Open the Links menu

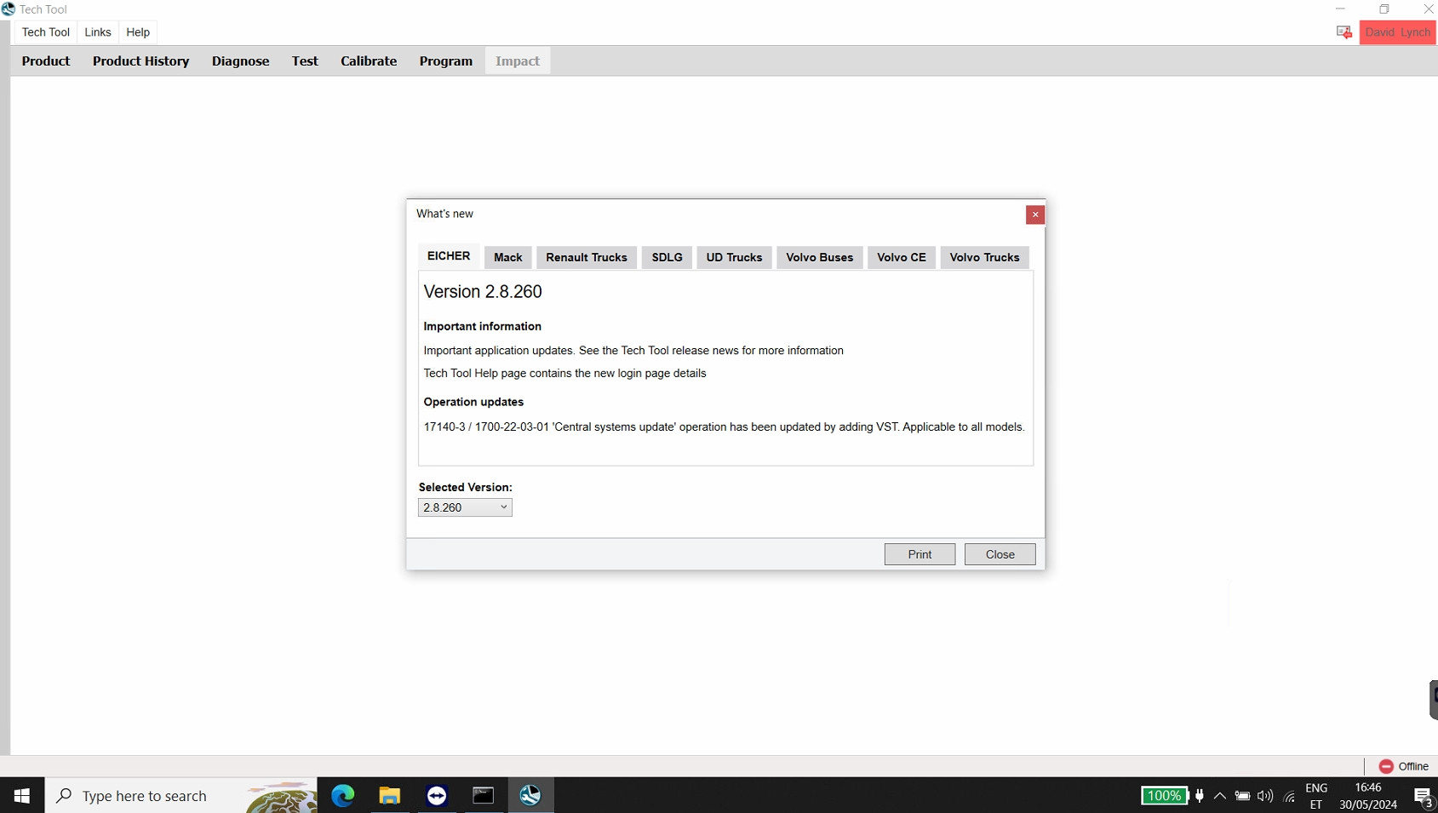(x=98, y=32)
